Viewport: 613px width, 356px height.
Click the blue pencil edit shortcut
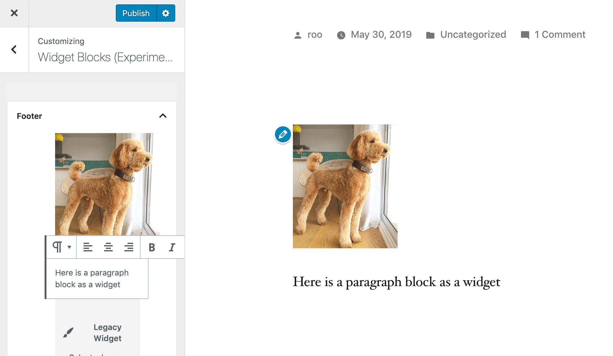(283, 134)
